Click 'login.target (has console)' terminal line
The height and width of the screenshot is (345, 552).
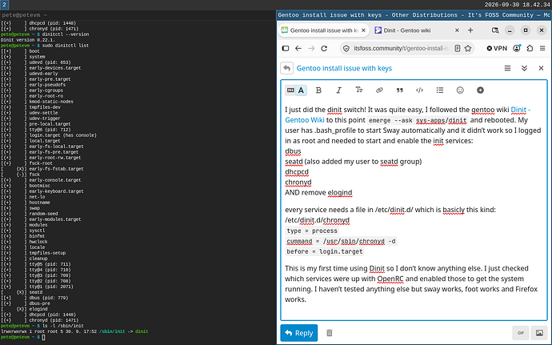click(62, 135)
